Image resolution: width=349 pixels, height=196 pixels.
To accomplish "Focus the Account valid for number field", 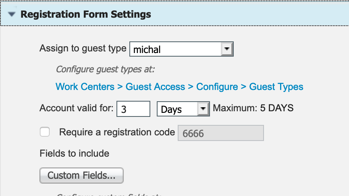I will [x=133, y=109].
